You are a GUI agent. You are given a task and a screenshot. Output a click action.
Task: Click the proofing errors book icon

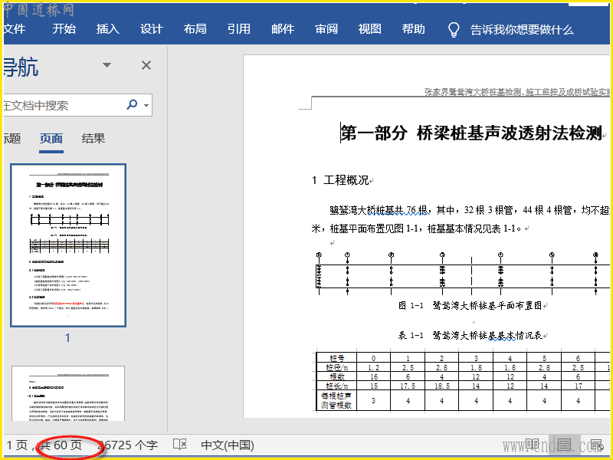pyautogui.click(x=180, y=444)
